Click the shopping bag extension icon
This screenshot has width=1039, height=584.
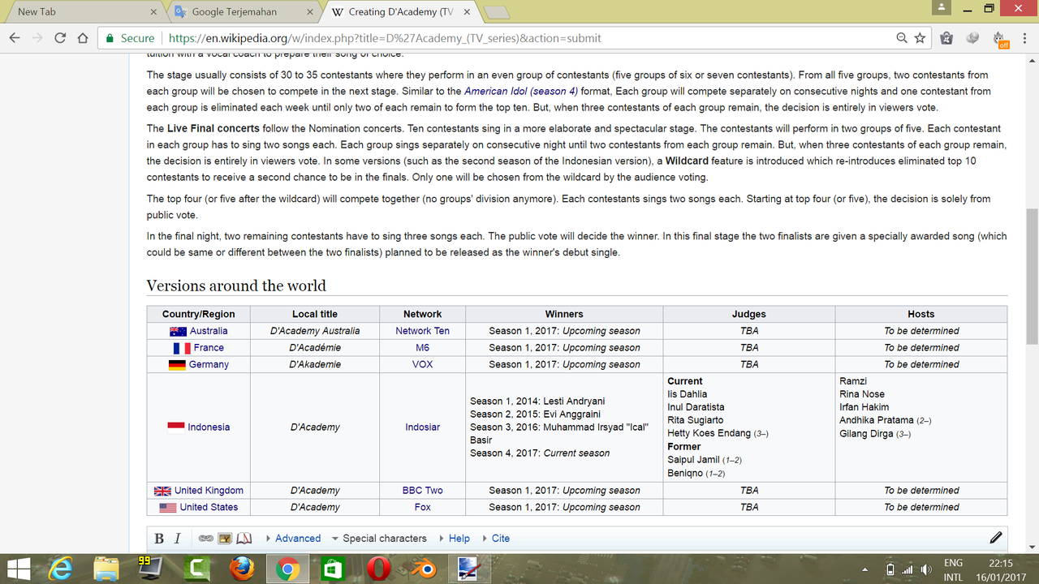click(x=946, y=38)
